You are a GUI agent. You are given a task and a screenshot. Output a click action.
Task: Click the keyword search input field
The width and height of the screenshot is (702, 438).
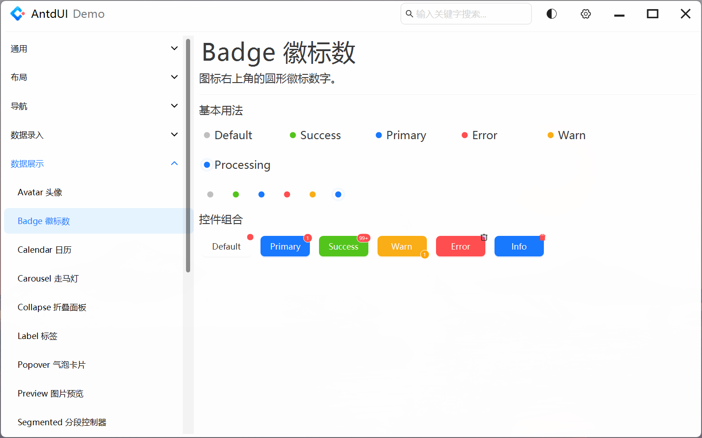(471, 14)
